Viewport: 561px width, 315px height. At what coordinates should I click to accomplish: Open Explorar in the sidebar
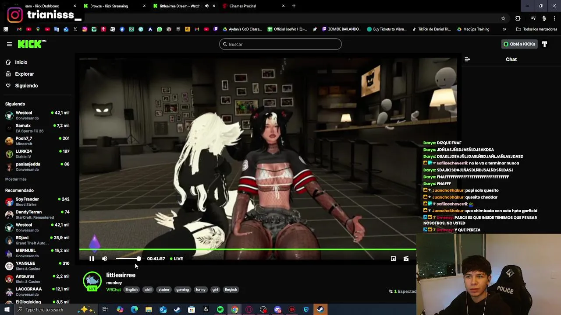(x=25, y=74)
